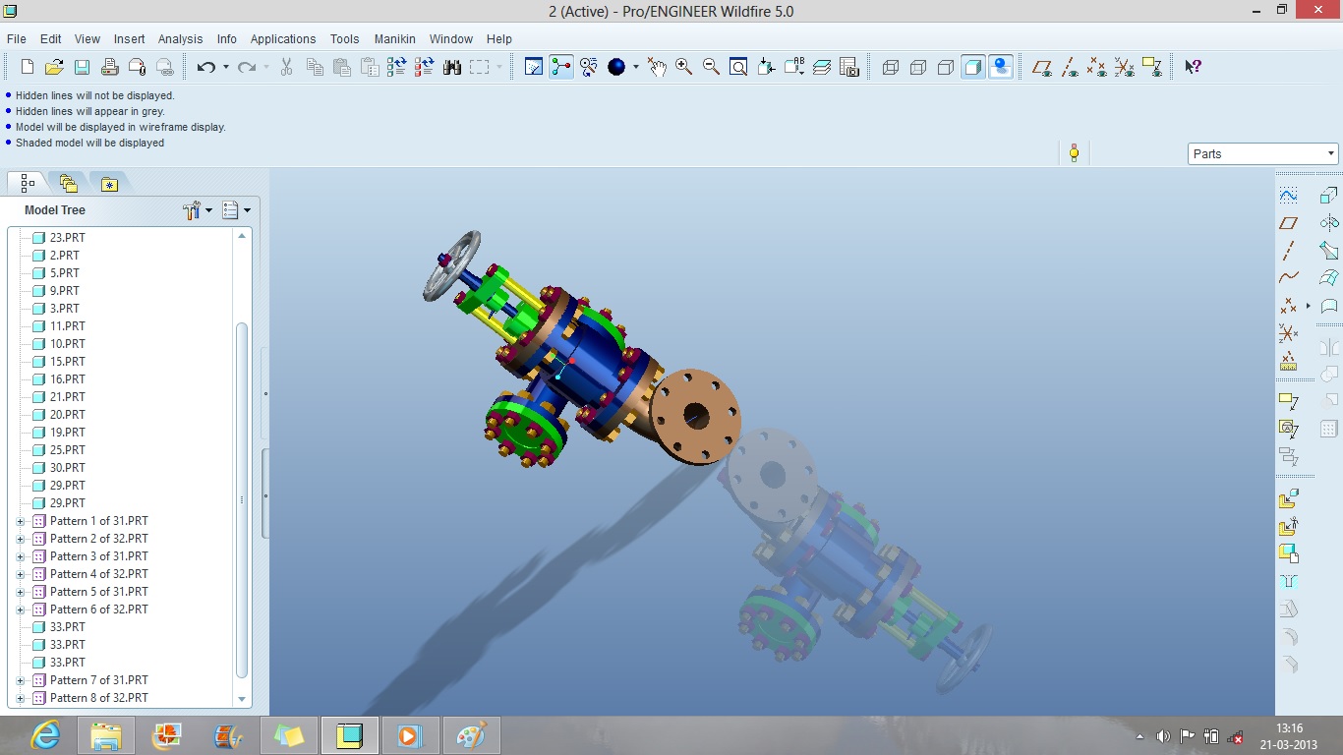Screen dimensions: 1343x755
Task: Open the folder icon to load a file
Action: click(55, 67)
